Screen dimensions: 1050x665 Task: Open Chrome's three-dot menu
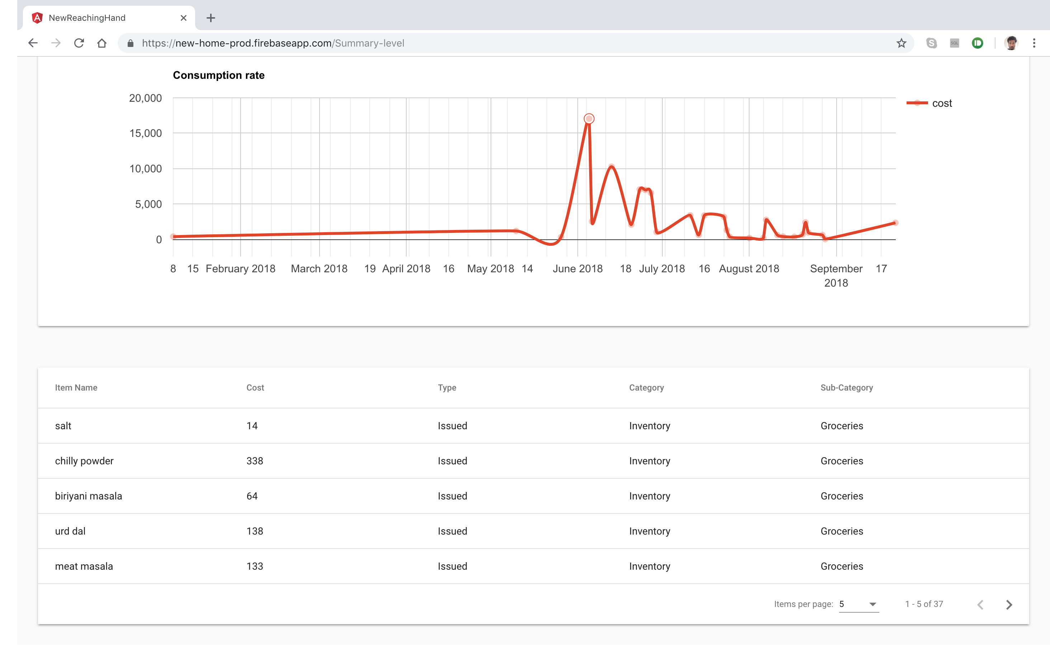pyautogui.click(x=1034, y=43)
